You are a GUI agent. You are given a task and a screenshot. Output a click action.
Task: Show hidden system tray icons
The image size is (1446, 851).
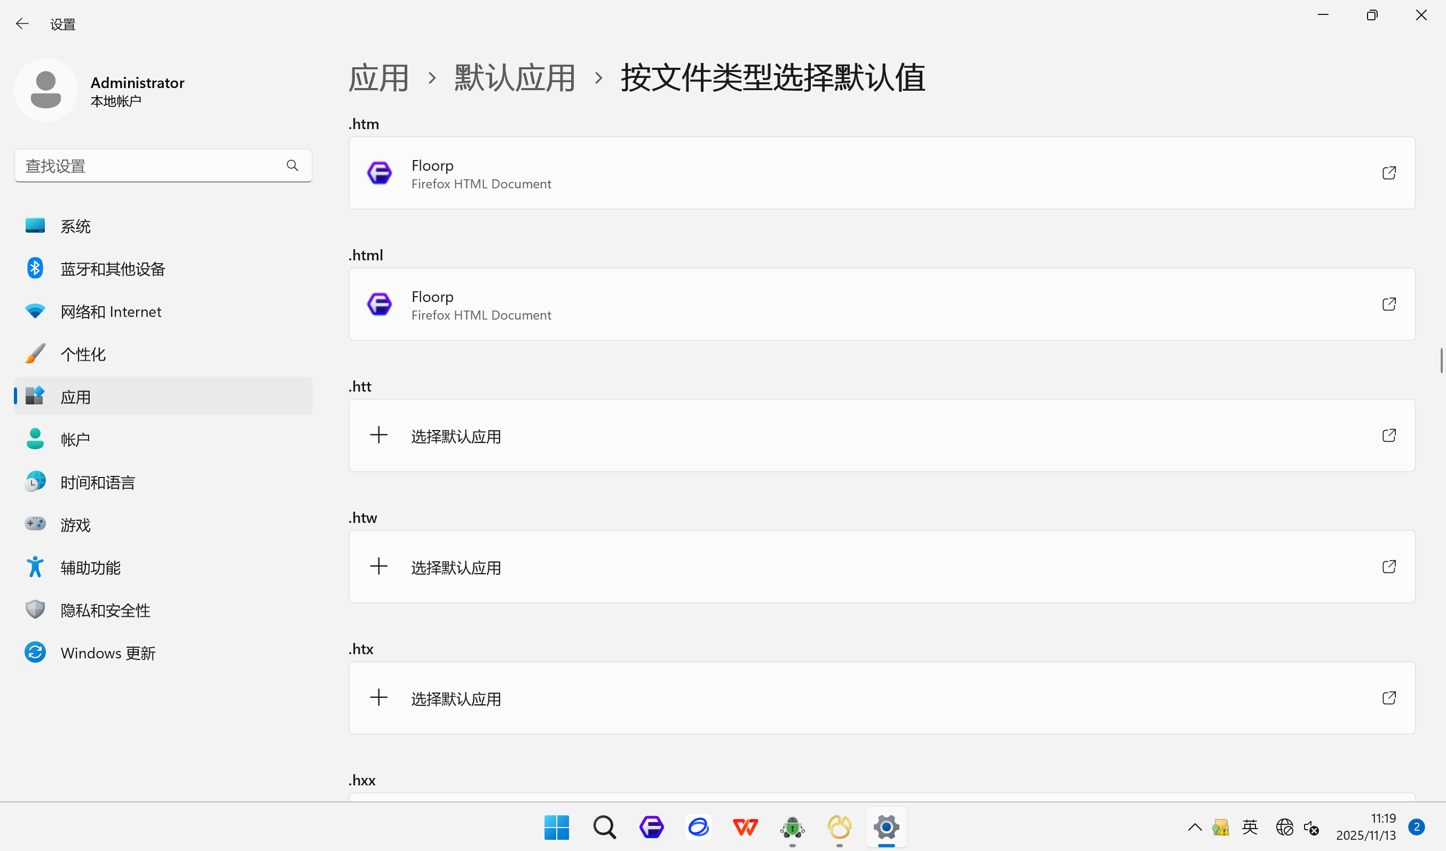tap(1195, 827)
